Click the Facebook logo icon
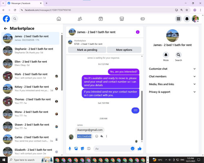 point(7,19)
